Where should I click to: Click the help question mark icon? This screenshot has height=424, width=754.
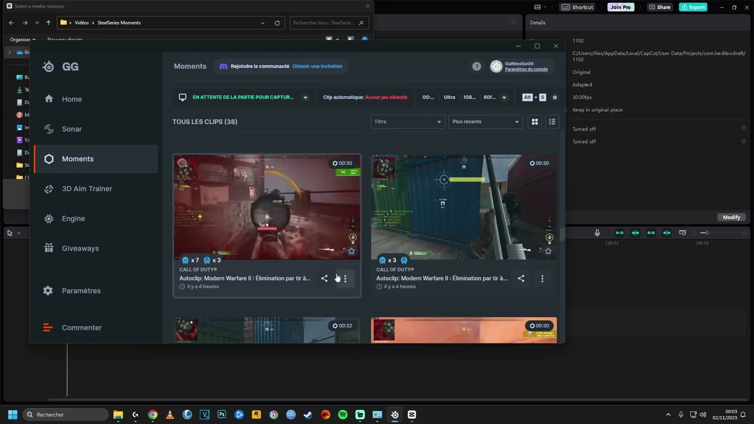(477, 67)
